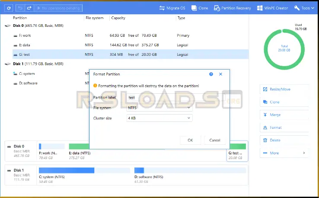
Task: Click the C: system Windows drive icon
Action: click(x=15, y=73)
